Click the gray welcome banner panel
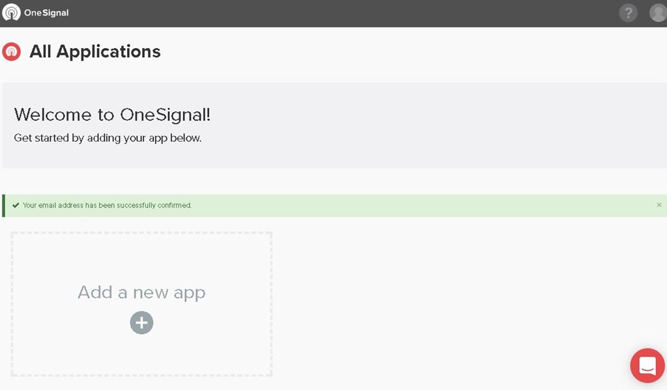This screenshot has width=667, height=390. pos(423,124)
